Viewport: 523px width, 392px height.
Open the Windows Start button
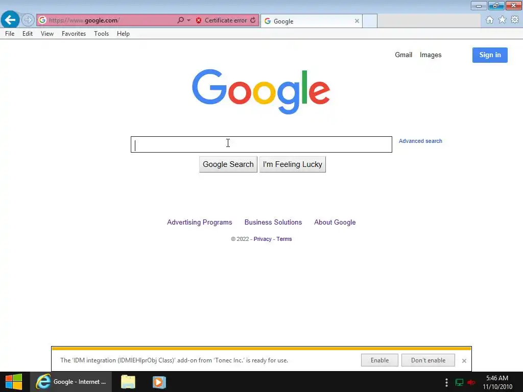click(x=14, y=382)
